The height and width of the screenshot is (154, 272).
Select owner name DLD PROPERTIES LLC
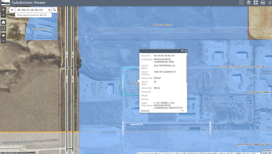click(164, 66)
